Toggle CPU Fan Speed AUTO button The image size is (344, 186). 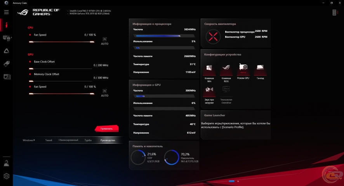point(105,41)
